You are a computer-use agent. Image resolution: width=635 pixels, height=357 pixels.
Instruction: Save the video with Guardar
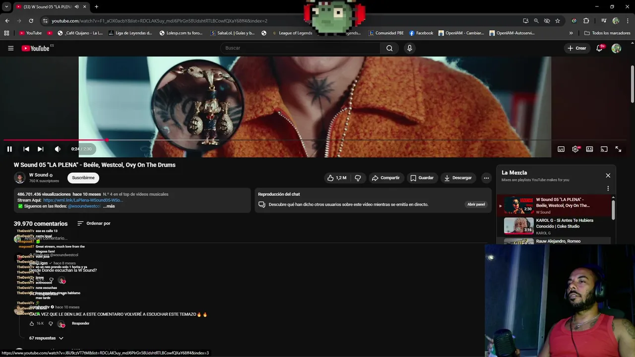coord(422,178)
